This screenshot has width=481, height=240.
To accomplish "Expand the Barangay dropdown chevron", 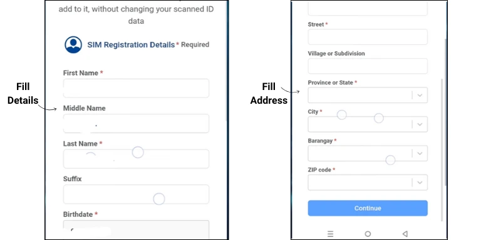I will pos(420,153).
